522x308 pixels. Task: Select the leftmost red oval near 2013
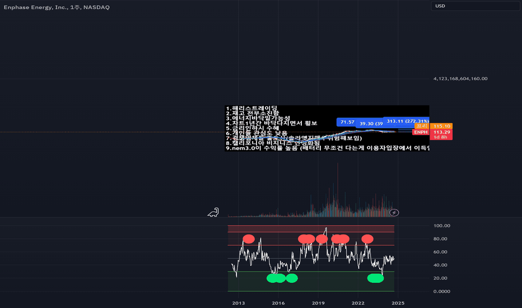pyautogui.click(x=249, y=239)
